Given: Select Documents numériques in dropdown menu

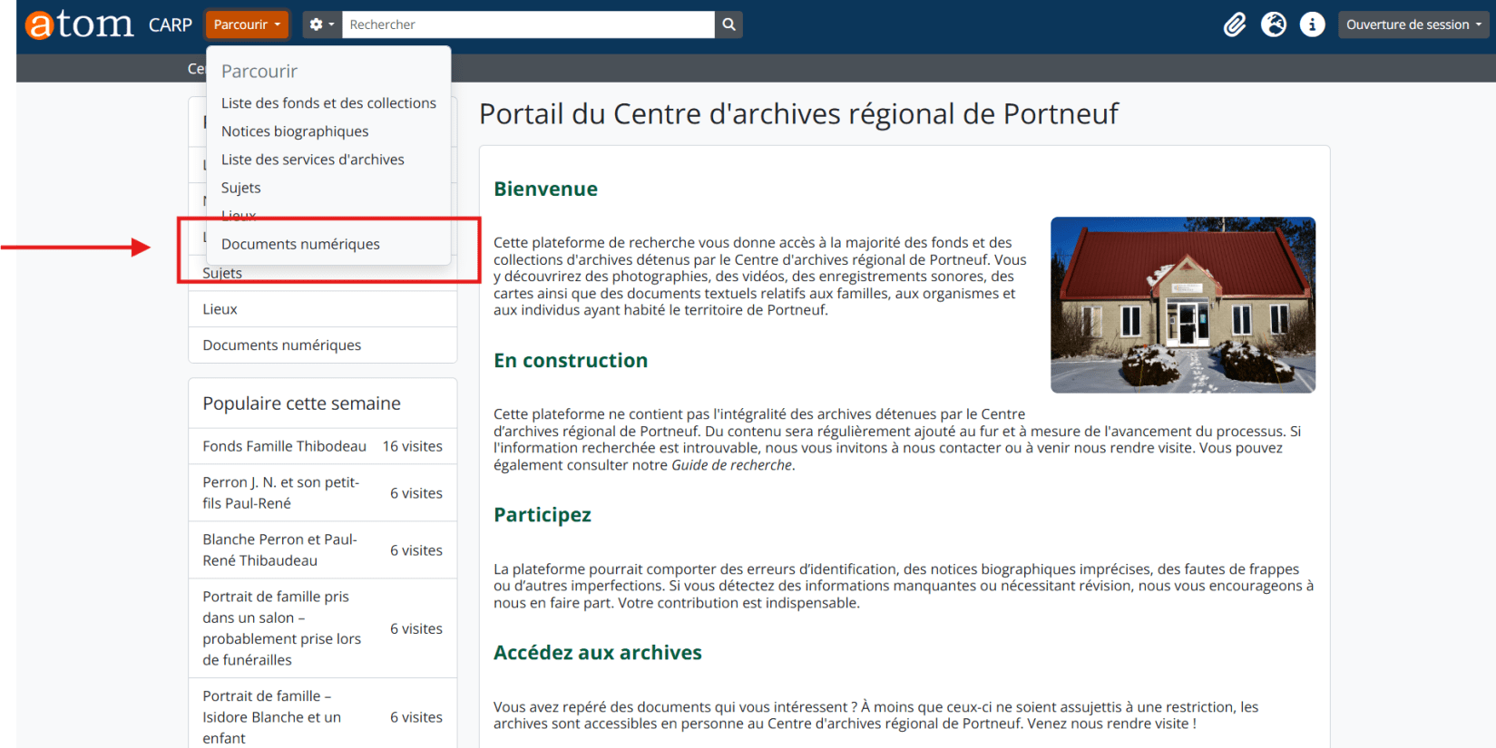Looking at the screenshot, I should coord(300,244).
